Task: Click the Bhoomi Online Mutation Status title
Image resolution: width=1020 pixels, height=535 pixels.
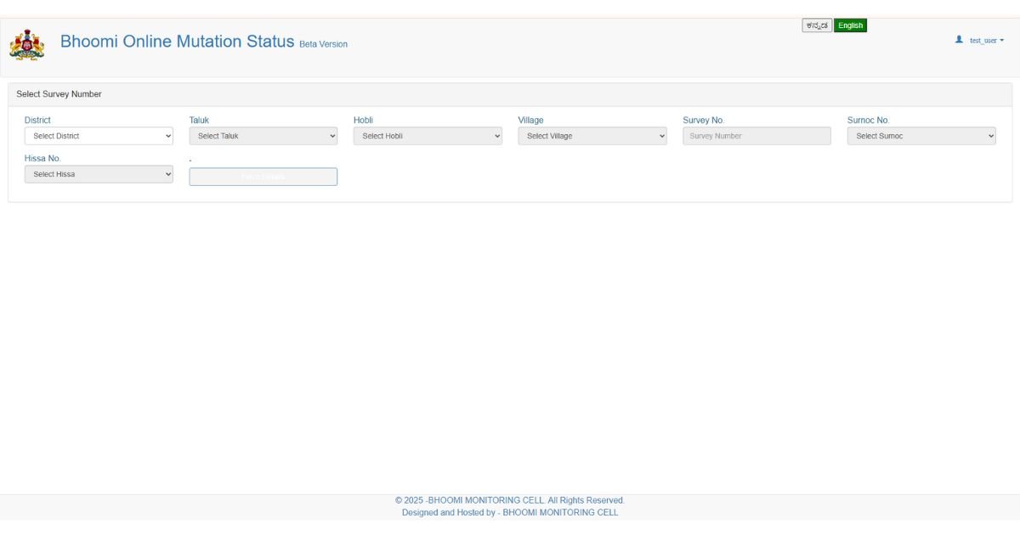Action: pos(177,42)
